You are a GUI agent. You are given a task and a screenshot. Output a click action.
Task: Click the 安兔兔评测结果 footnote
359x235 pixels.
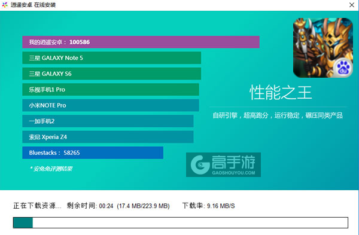tap(51, 169)
